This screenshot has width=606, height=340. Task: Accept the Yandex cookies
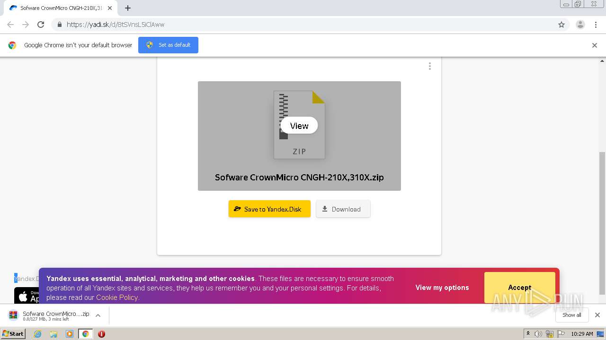(520, 287)
